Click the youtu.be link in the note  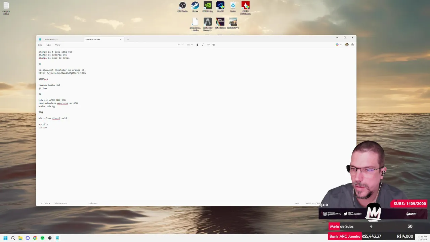[62, 73]
